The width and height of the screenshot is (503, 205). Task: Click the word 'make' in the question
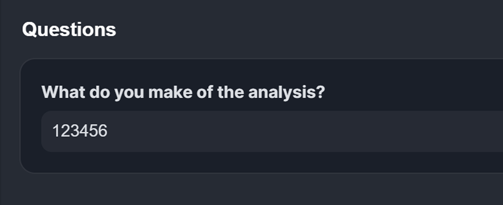point(170,92)
